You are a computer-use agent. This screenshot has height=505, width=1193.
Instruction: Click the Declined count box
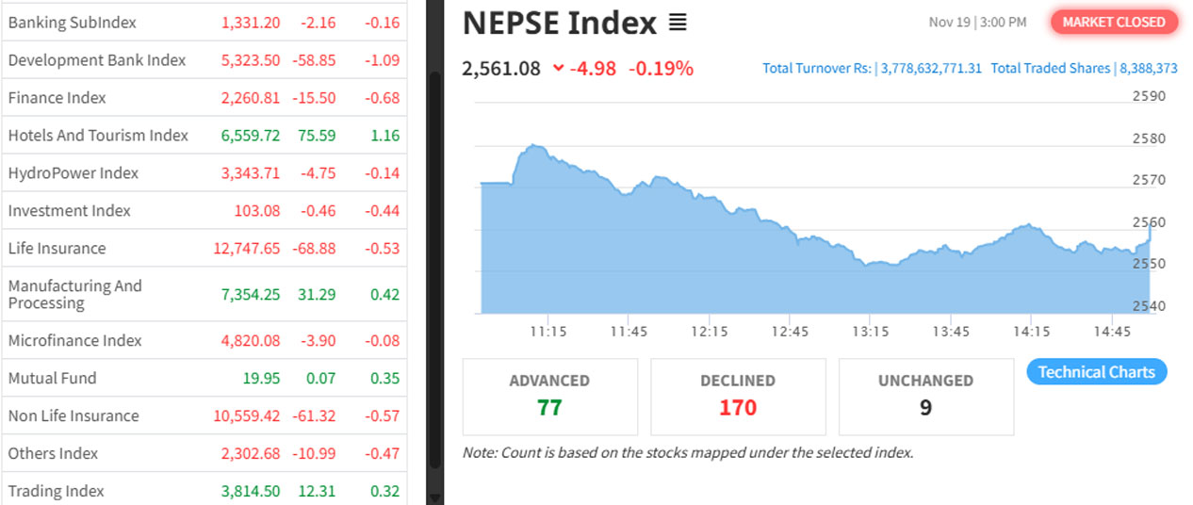click(738, 396)
